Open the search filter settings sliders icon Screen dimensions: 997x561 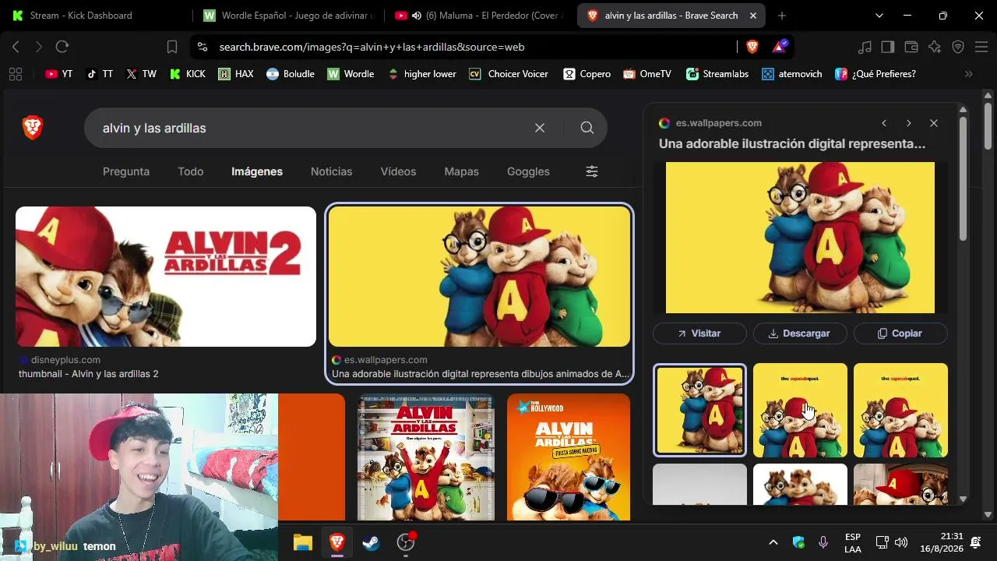click(592, 171)
